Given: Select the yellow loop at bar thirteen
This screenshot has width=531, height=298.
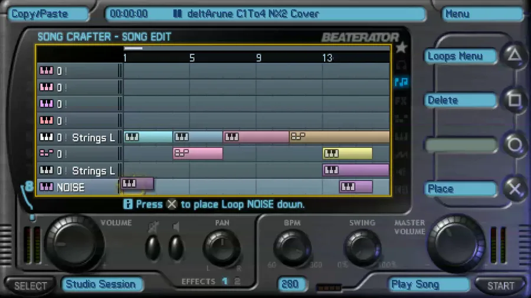Looking at the screenshot, I should click(348, 153).
